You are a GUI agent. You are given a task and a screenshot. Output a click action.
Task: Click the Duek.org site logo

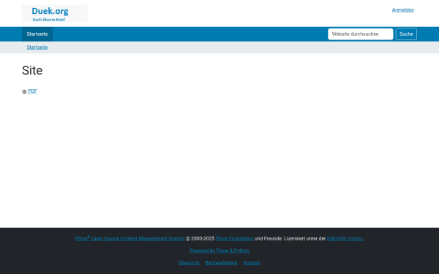[x=55, y=13]
